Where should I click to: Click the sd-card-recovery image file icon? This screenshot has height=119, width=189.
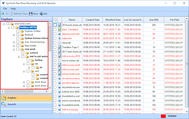pyautogui.click(x=60, y=78)
